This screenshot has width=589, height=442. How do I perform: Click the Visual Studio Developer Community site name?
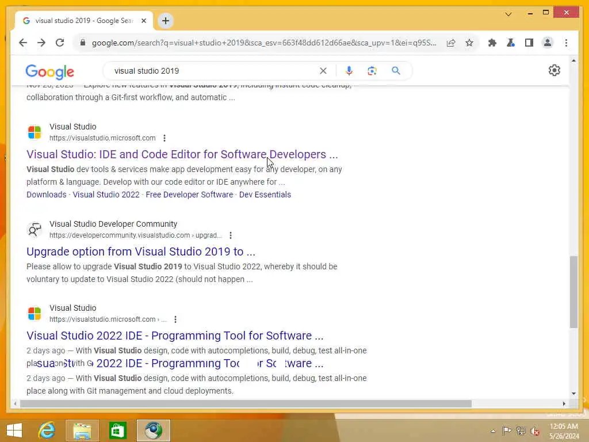(113, 224)
